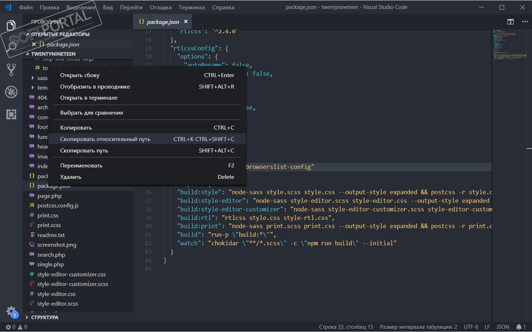
Task: Open the Source Control view
Action: [11, 70]
